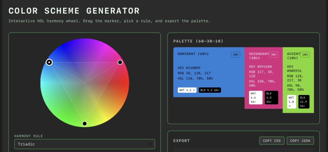Click the WHT 4.6 AA chip on Secondary
Screen dimensions: 328x152
256,97
